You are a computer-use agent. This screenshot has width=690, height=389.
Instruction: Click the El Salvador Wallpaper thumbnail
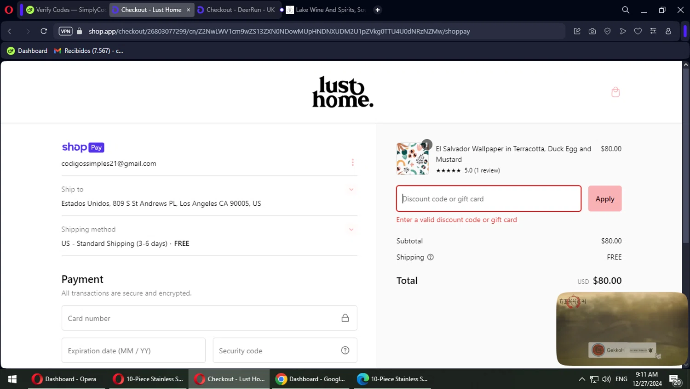[413, 159]
